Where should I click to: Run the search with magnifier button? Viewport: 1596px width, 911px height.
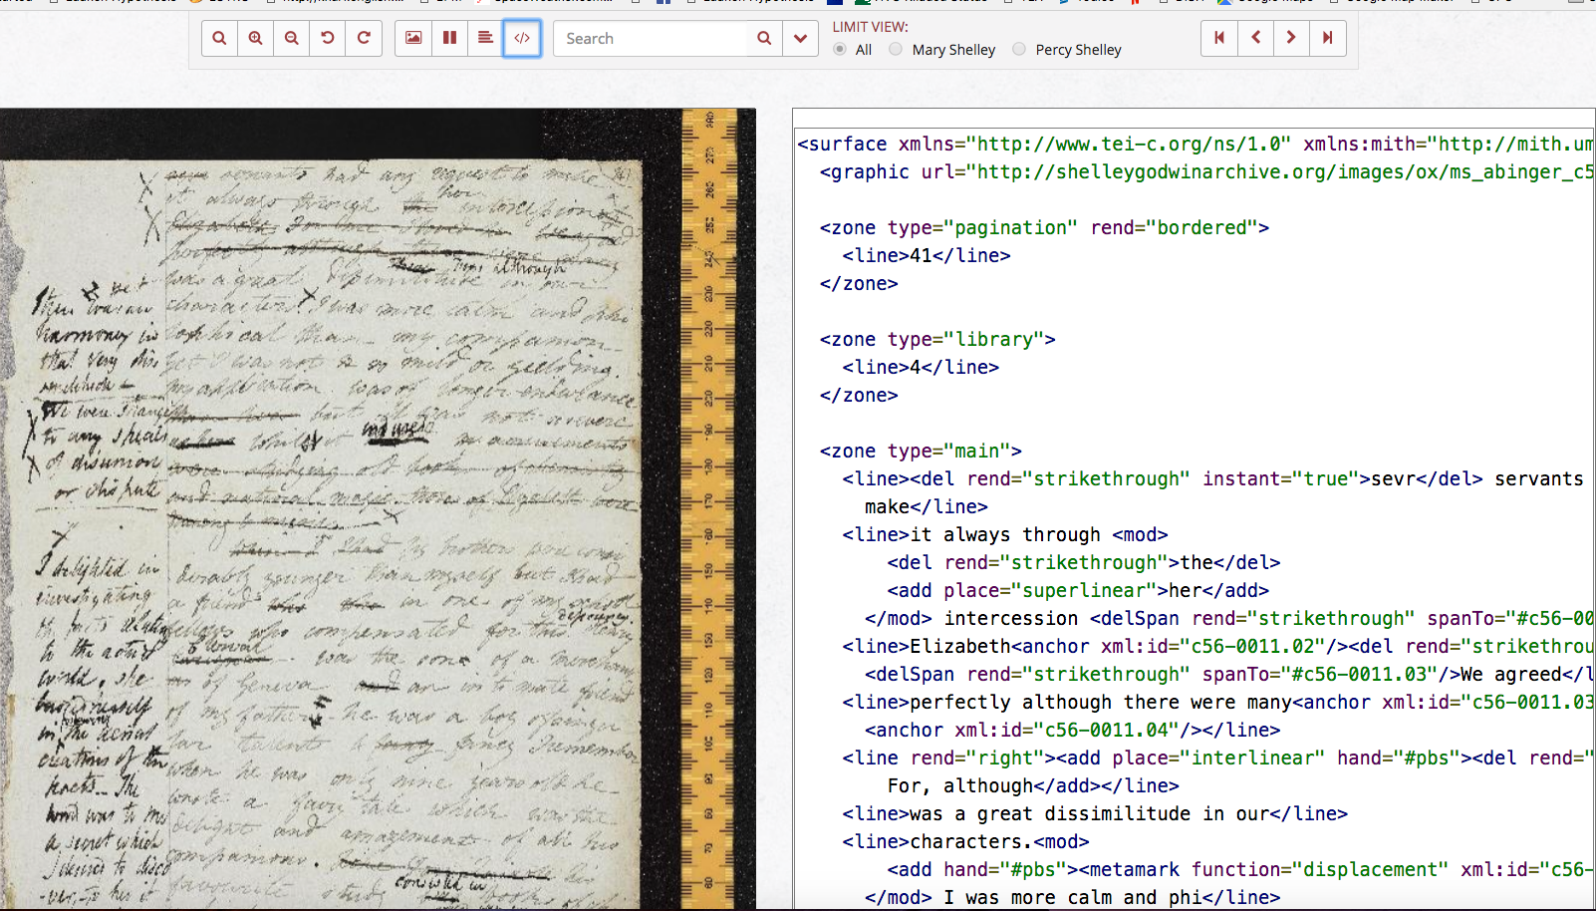click(764, 38)
